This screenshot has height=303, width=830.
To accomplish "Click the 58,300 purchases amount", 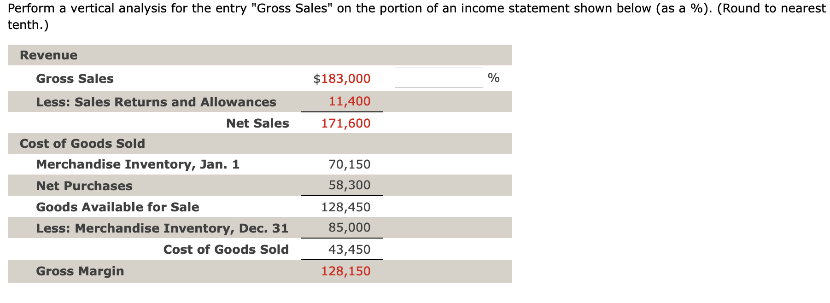I will tap(349, 185).
